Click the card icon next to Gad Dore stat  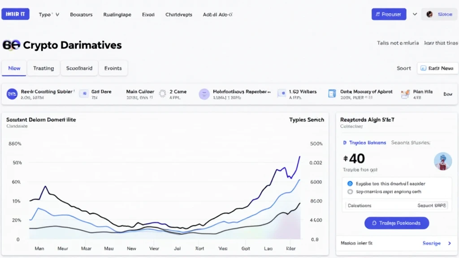pyautogui.click(x=83, y=93)
